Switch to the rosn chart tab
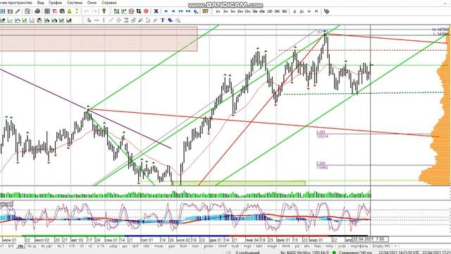The image size is (451, 254). pos(195,246)
